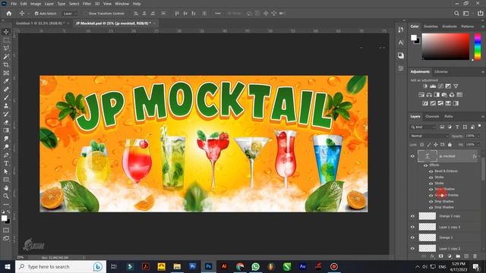This screenshot has width=486, height=273.
Task: Select the Zoom tool
Action: [6, 196]
